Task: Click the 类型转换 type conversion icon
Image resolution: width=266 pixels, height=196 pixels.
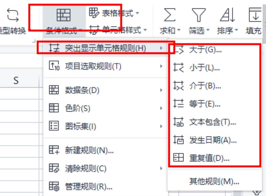Action: click(13, 15)
